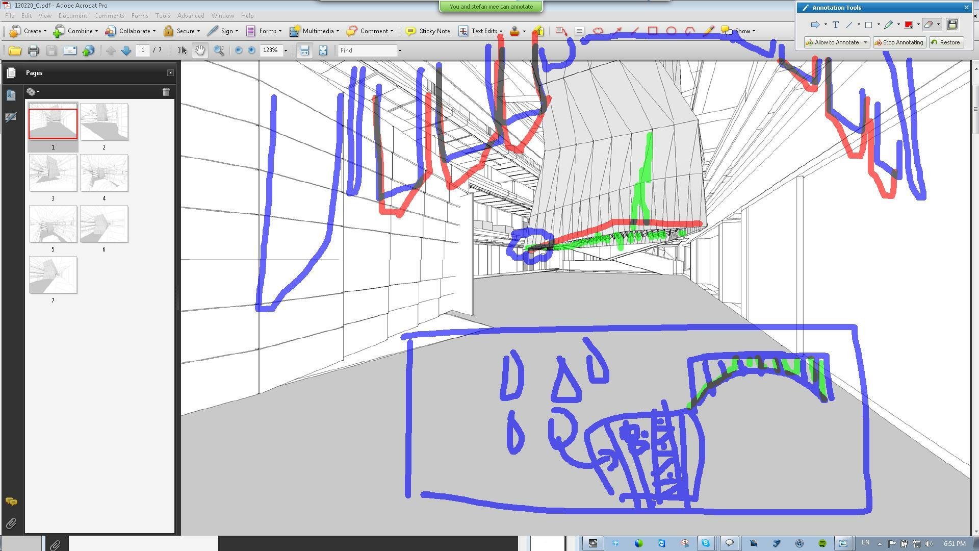The width and height of the screenshot is (979, 551).
Task: Open the Signatures panel icon in sidebar
Action: pyautogui.click(x=11, y=117)
